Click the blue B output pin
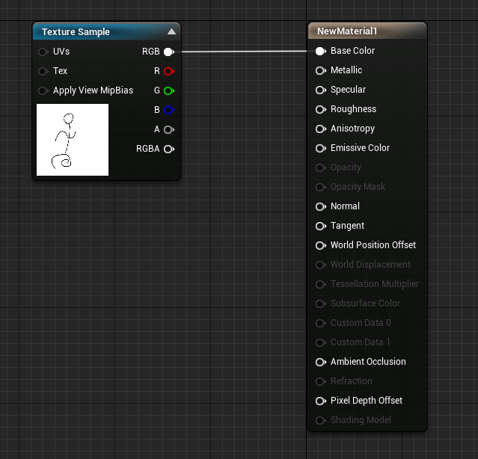This screenshot has height=459, width=478. tap(169, 110)
